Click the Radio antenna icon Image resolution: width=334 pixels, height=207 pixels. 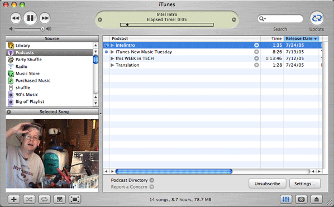[x=11, y=66]
